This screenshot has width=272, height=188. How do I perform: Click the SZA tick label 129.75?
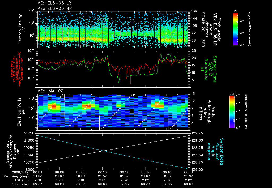[197, 133]
